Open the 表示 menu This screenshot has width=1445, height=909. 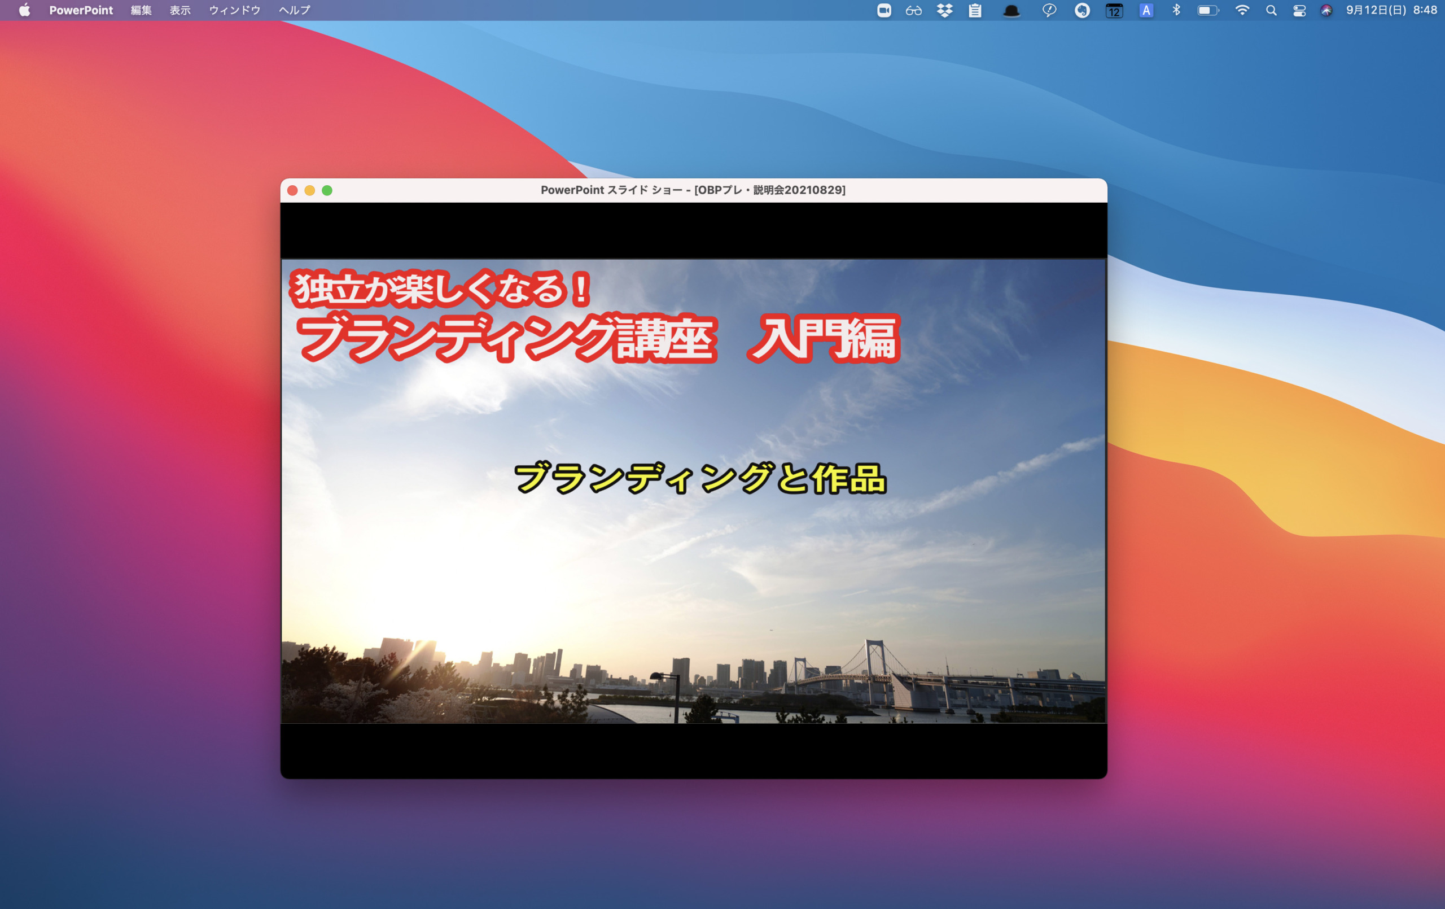(180, 10)
